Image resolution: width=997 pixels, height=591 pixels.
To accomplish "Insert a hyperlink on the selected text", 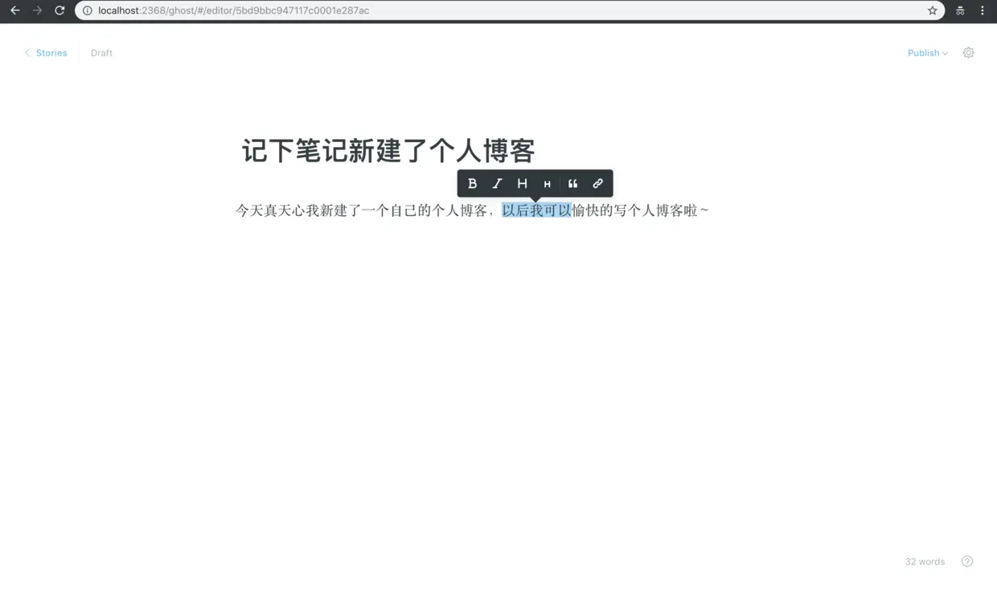I will (x=597, y=183).
